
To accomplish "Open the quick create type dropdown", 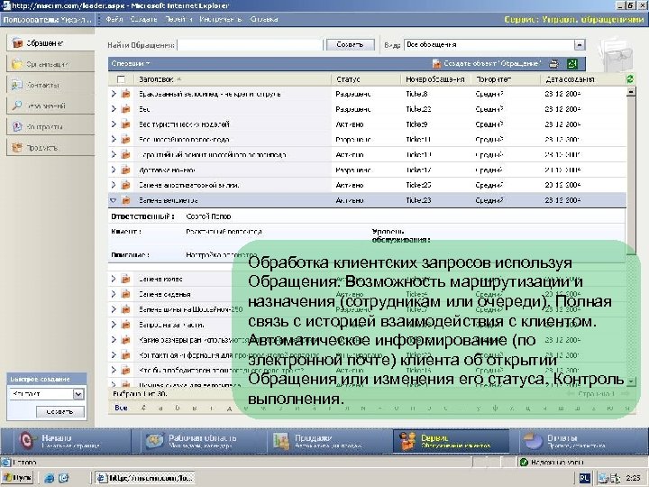I will click(x=78, y=394).
